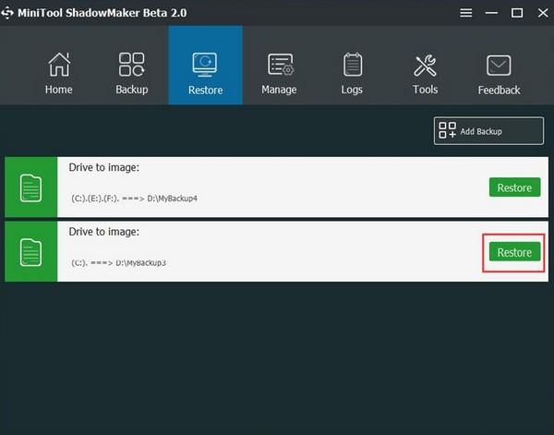Open the hamburger menu in title bar
This screenshot has height=435, width=554.
[466, 13]
